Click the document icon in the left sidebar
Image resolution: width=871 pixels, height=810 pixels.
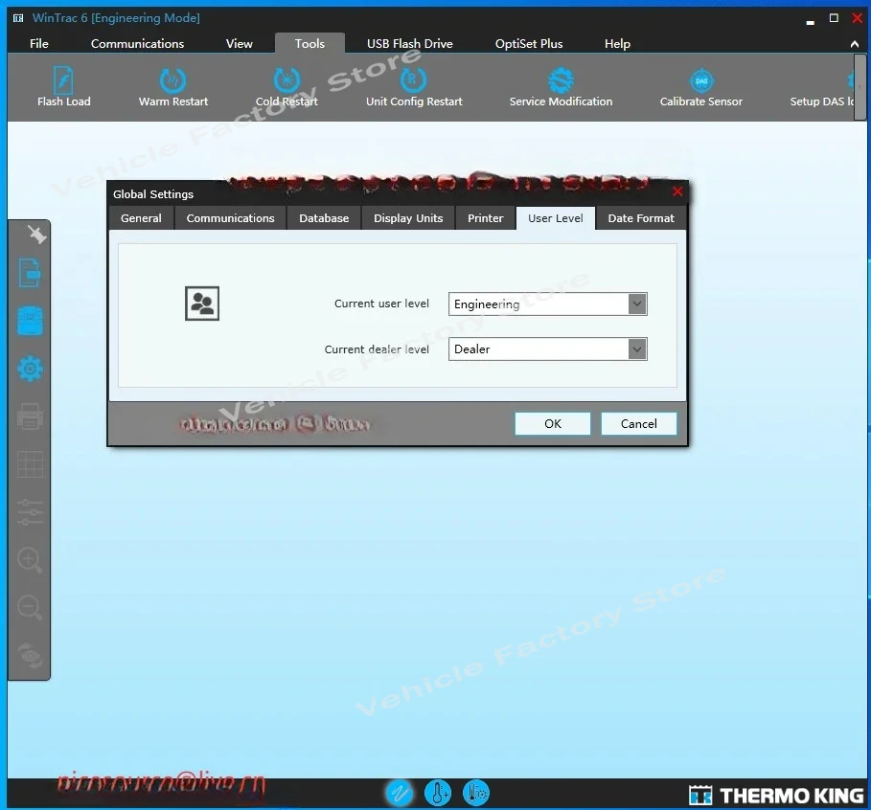click(30, 273)
